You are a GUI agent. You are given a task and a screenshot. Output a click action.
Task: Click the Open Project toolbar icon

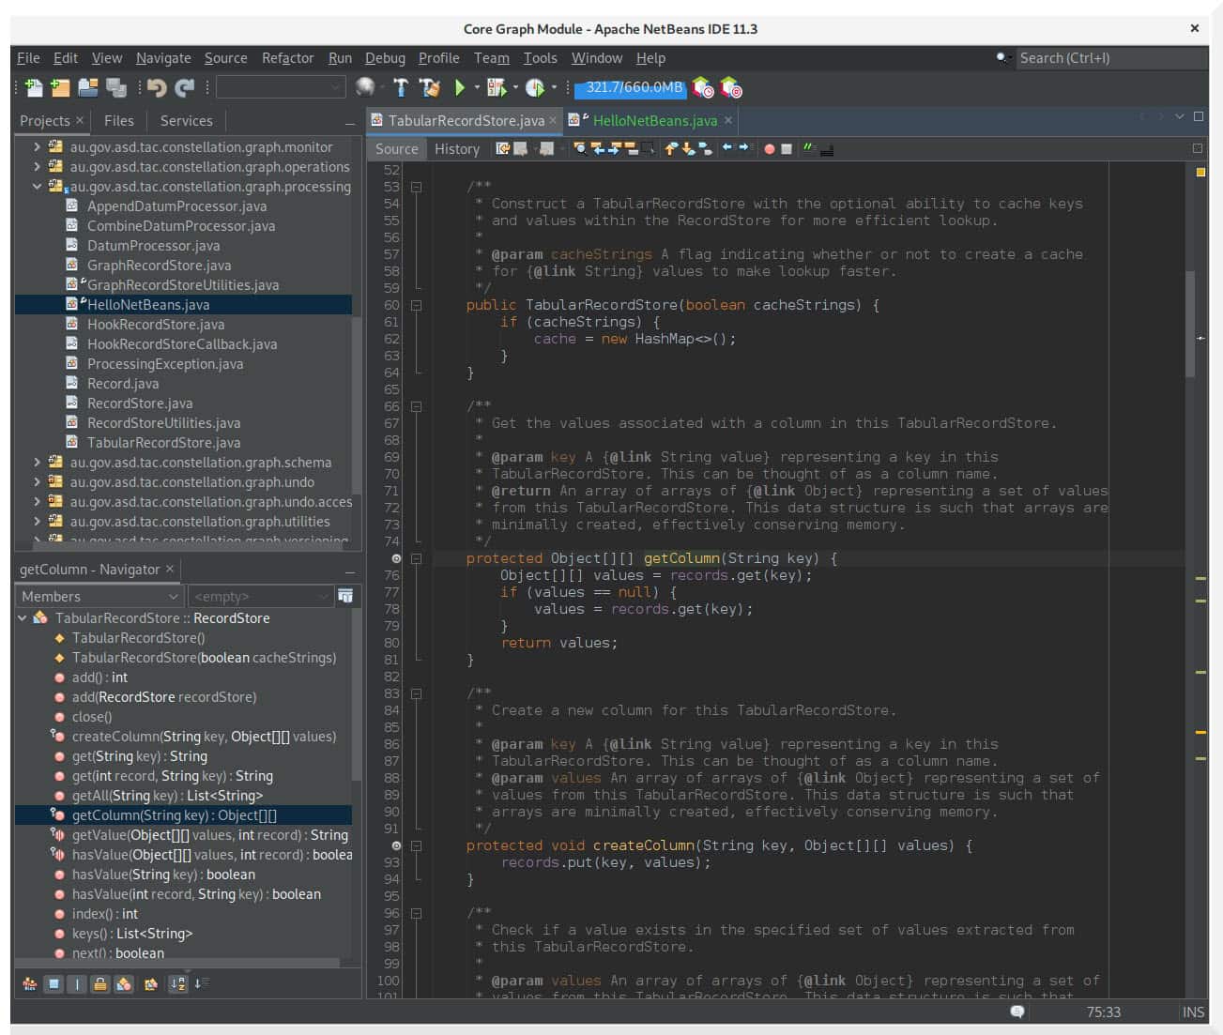point(88,87)
